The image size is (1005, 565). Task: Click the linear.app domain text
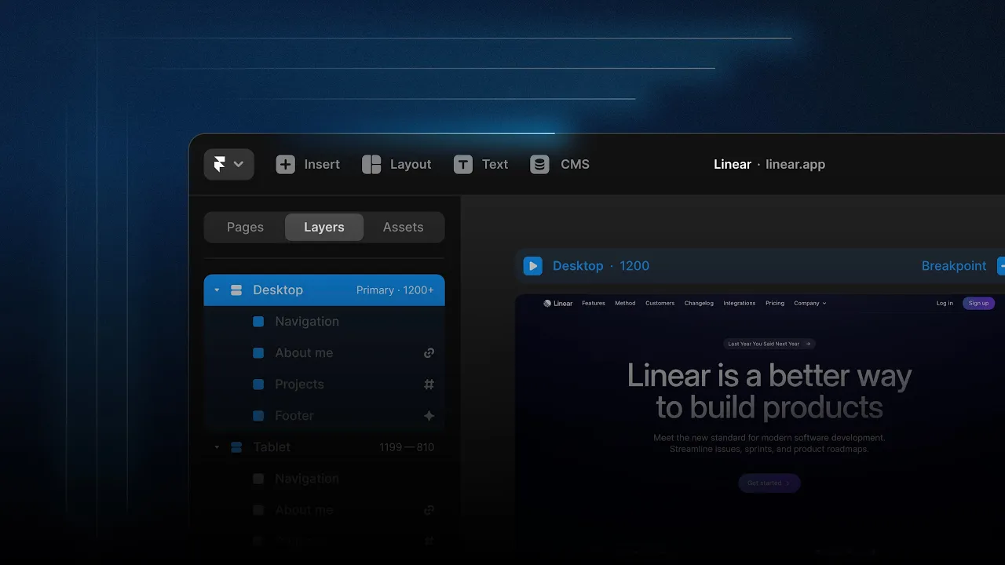click(795, 164)
